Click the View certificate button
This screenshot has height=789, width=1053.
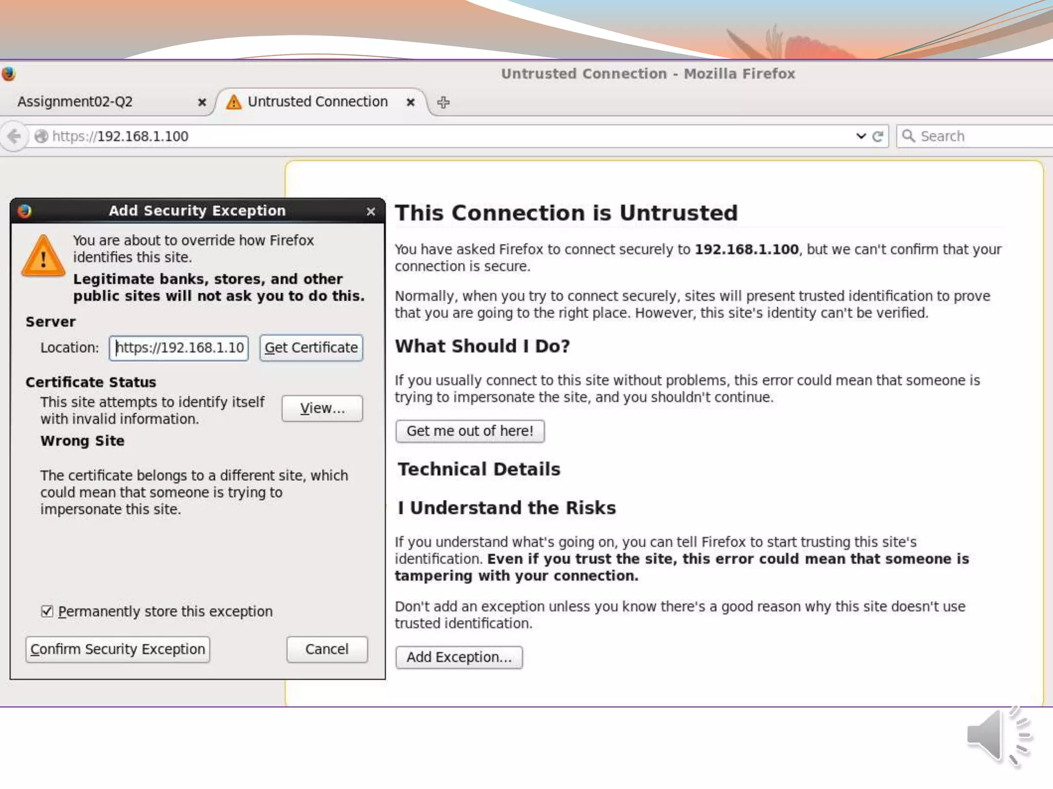[x=322, y=408]
